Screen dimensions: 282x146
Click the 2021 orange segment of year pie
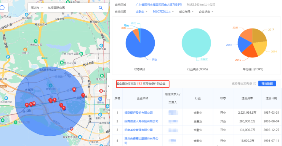(247, 35)
